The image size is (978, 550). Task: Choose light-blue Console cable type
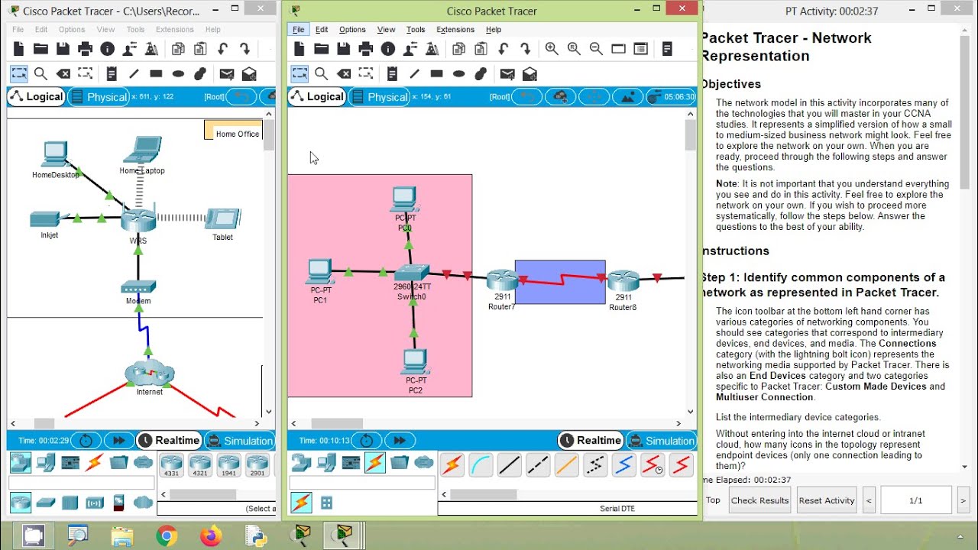point(481,464)
